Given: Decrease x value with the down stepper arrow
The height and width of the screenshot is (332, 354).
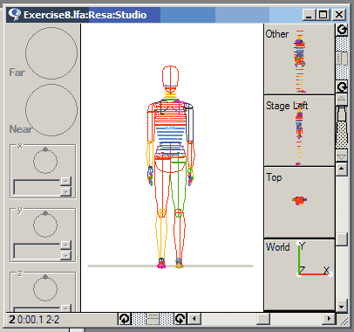Looking at the screenshot, I should pos(66,191).
